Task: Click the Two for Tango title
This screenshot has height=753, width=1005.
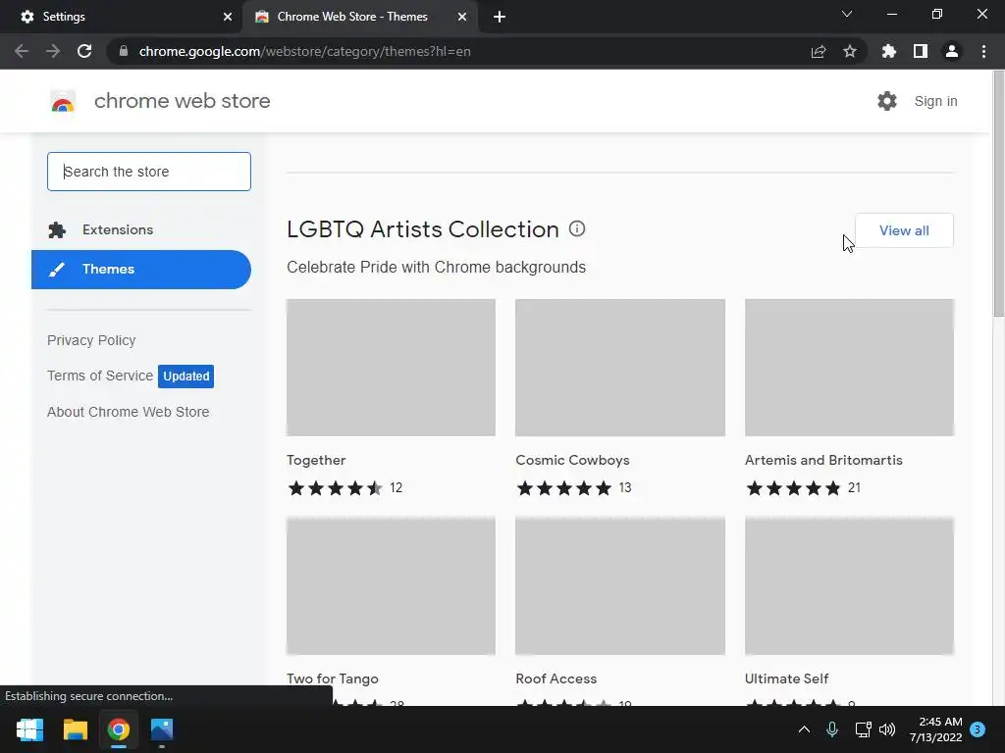Action: (333, 678)
